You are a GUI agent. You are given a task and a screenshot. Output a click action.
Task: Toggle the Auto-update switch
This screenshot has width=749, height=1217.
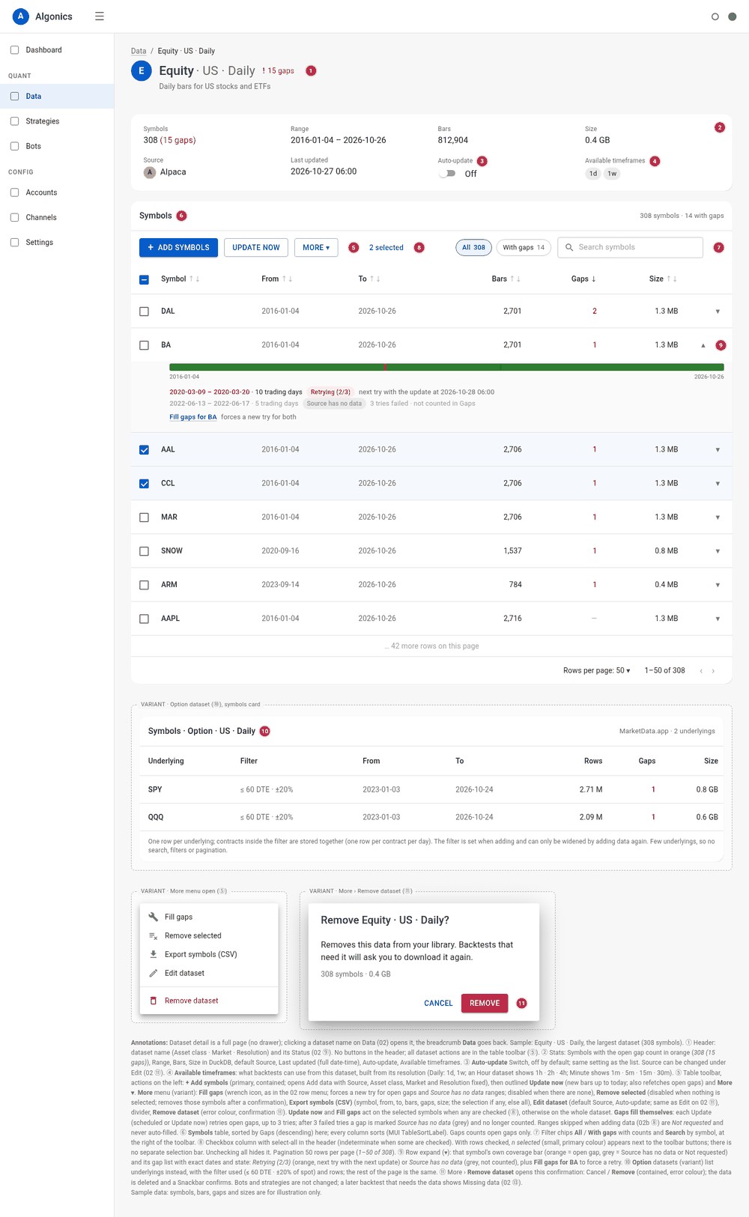[x=447, y=174]
